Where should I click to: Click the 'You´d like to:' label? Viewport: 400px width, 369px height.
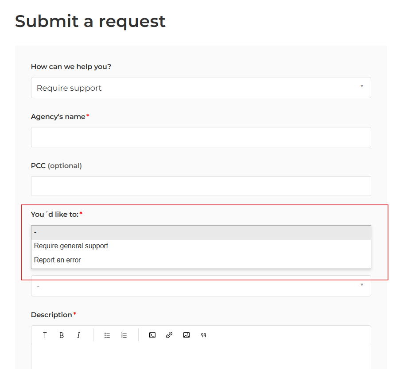tap(54, 215)
